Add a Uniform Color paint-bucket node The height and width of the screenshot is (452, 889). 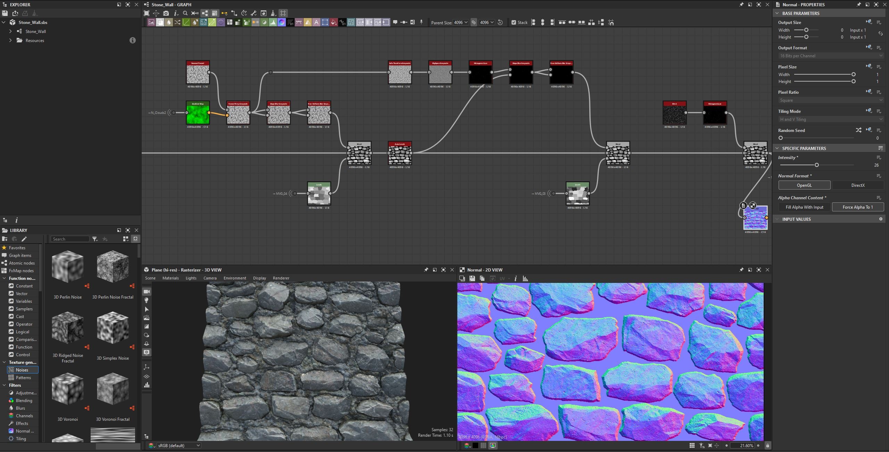334,22
